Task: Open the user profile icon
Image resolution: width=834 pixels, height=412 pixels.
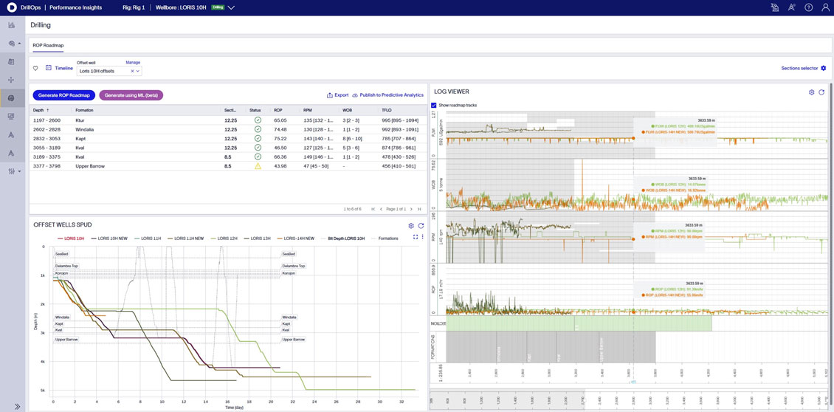Action: (x=825, y=7)
